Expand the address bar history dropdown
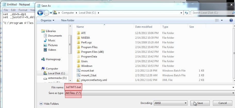235x108 pixels. tap(181, 13)
